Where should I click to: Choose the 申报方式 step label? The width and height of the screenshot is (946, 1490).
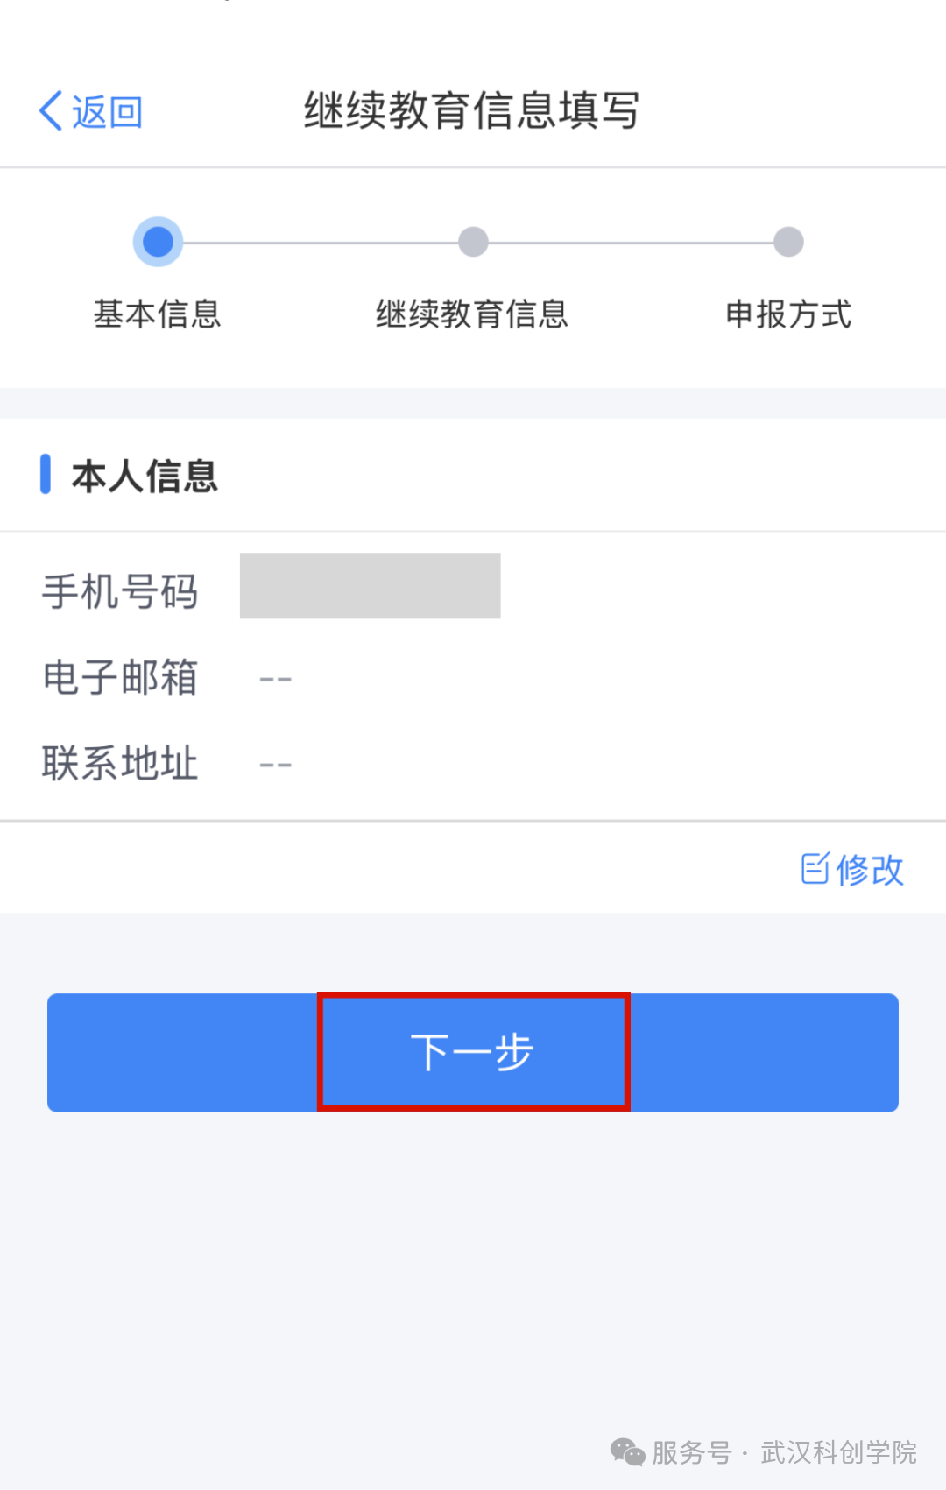point(787,314)
